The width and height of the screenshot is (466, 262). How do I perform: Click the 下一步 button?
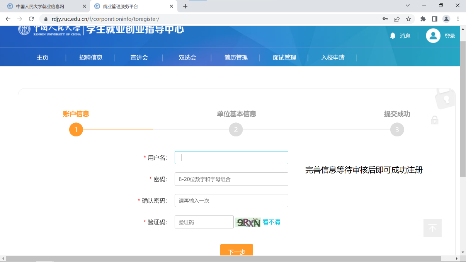click(236, 251)
